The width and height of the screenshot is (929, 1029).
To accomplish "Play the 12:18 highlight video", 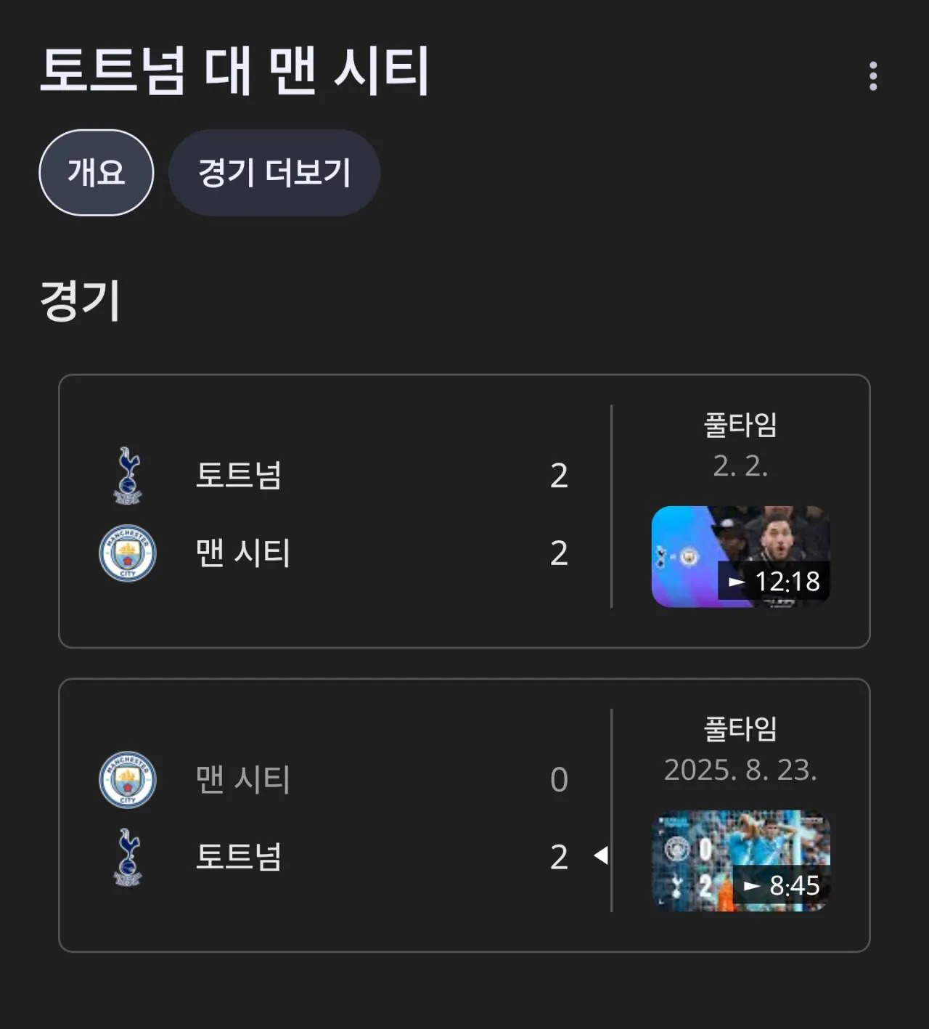I will 740,556.
